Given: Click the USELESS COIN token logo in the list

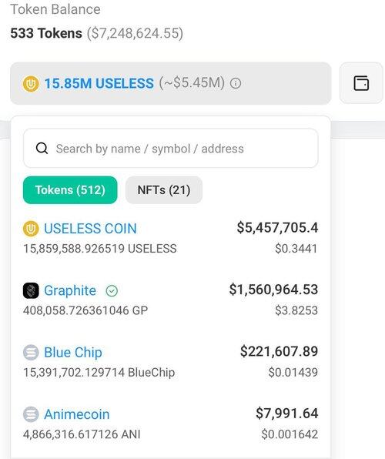Looking at the screenshot, I should tap(31, 229).
